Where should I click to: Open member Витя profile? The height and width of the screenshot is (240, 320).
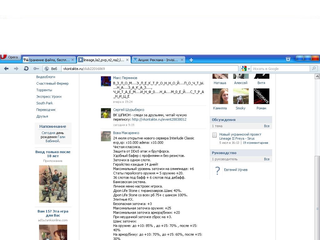[x=261, y=83]
